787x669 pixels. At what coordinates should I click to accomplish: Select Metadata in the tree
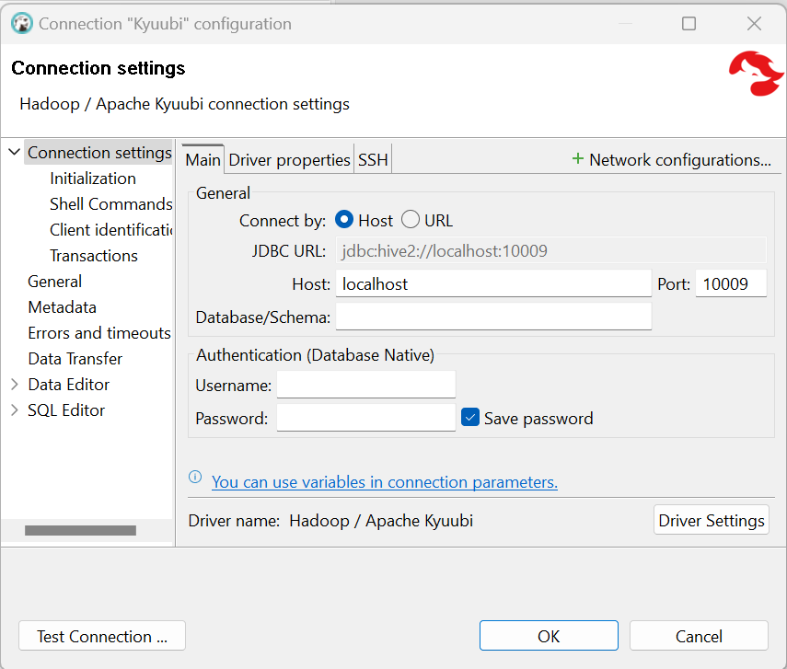click(63, 306)
